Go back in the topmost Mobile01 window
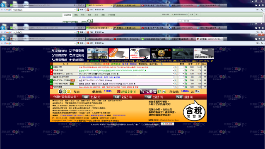Viewport: 265px width, 149px height. [3, 5]
